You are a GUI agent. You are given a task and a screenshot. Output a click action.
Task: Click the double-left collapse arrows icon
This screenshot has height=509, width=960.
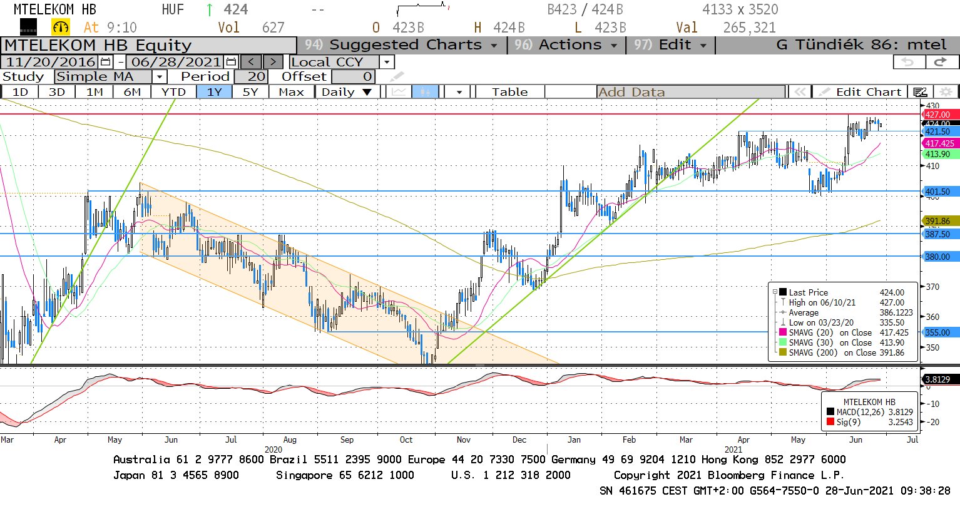(x=799, y=92)
